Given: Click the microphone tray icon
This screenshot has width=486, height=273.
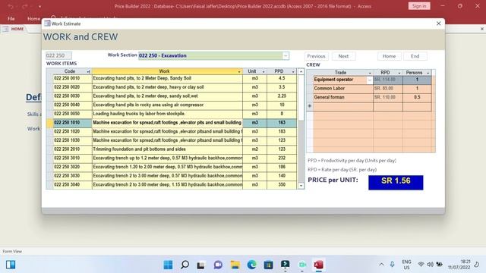Looking at the screenshot, I should click(392, 265).
